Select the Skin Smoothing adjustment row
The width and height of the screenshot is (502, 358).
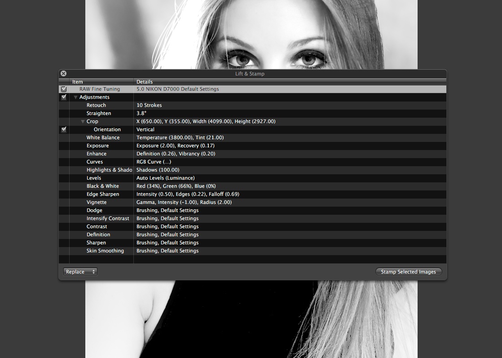(x=105, y=251)
